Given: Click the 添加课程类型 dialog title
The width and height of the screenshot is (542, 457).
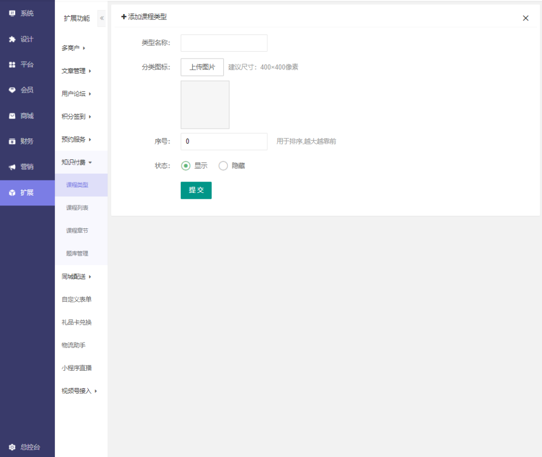Looking at the screenshot, I should 147,17.
